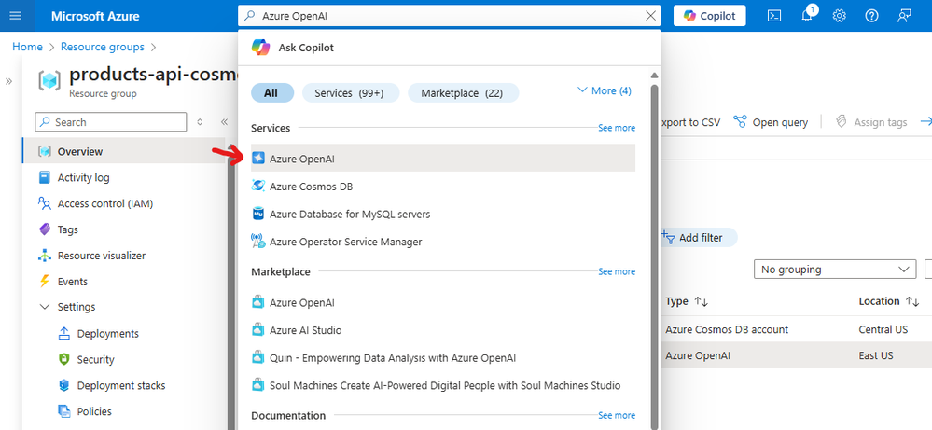See more Documentation results
This screenshot has height=430, width=932.
[617, 415]
